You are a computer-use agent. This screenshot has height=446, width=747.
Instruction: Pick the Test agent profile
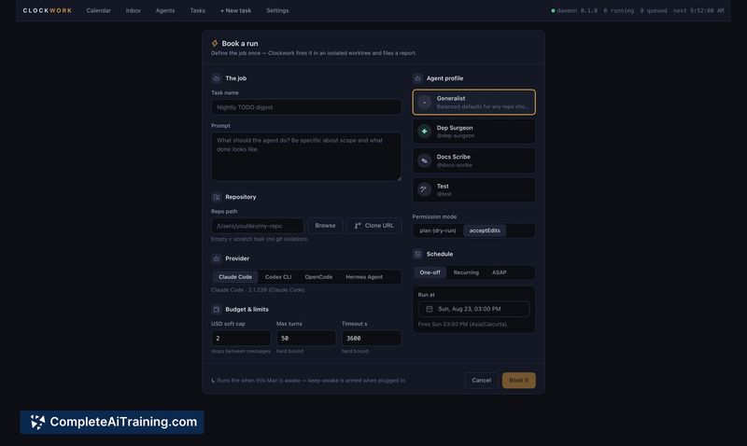[474, 190]
